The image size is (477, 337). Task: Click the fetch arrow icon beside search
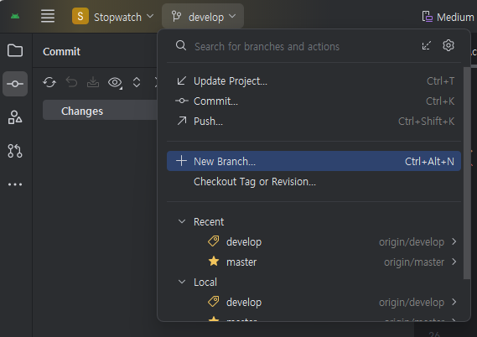point(427,45)
